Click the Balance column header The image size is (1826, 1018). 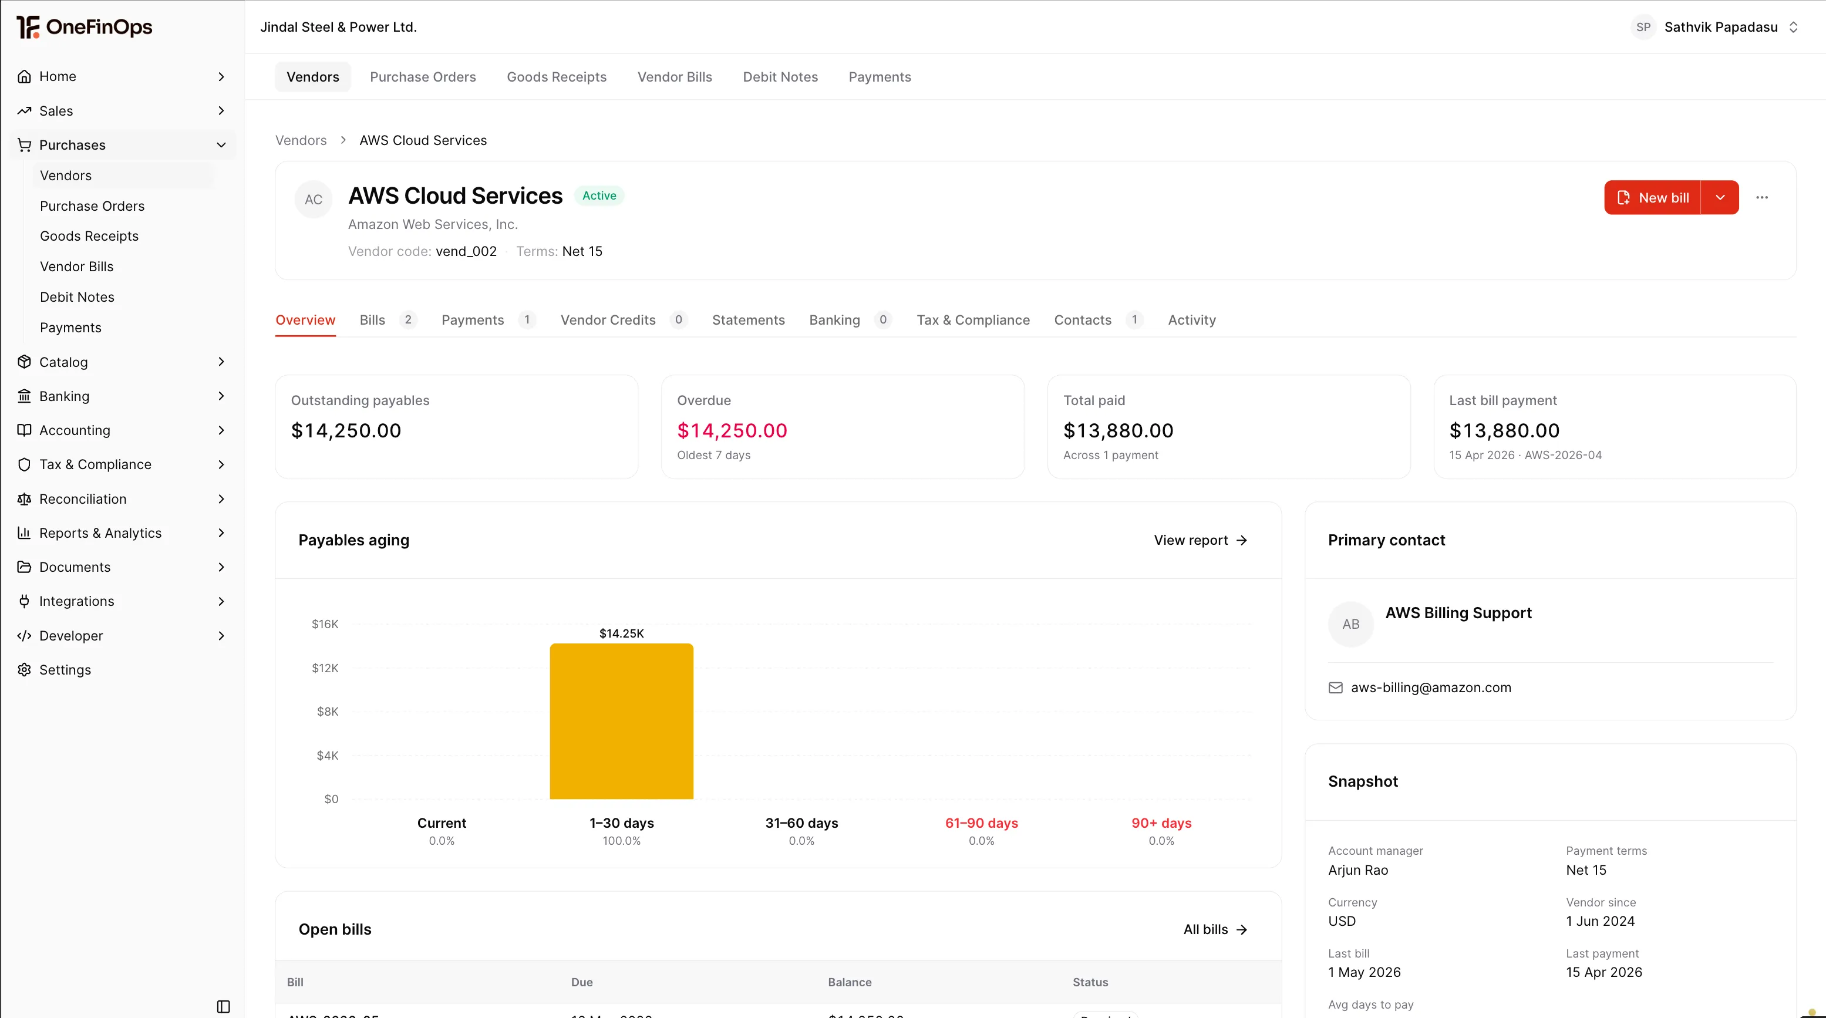850,983
